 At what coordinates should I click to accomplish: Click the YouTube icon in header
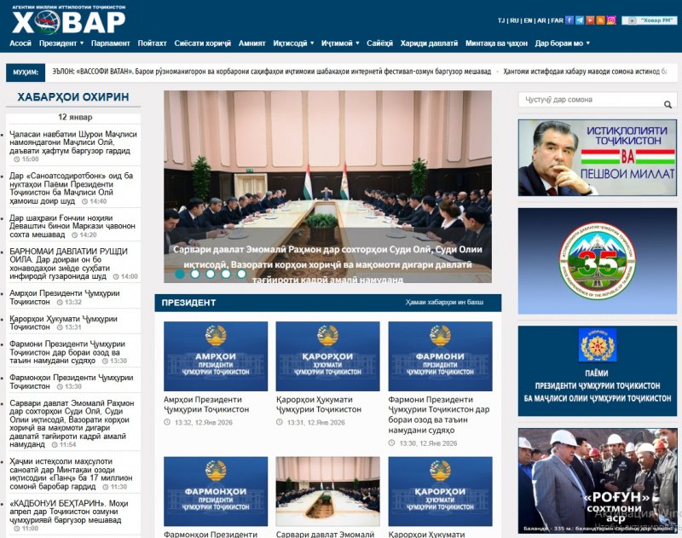click(590, 20)
